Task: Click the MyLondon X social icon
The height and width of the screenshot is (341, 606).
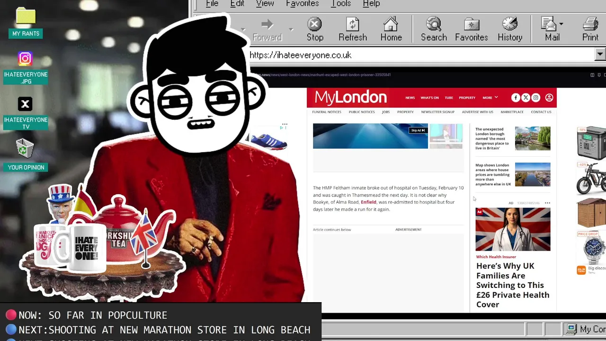Action: click(526, 98)
